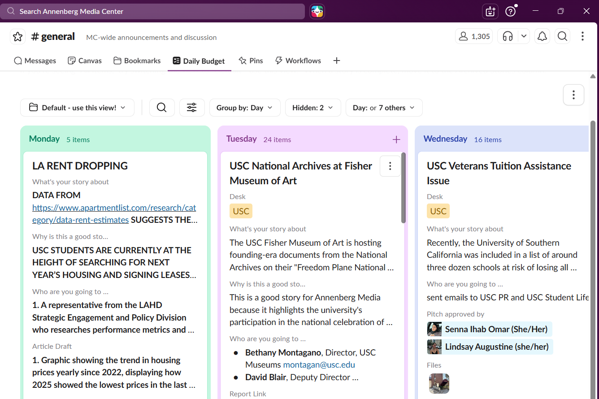Open the overflow menu on the Fisher Museum card
This screenshot has width=599, height=399.
(x=390, y=166)
